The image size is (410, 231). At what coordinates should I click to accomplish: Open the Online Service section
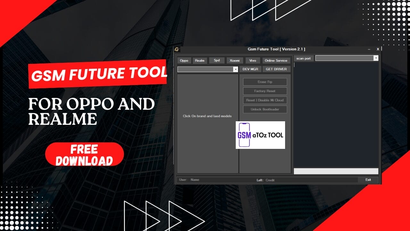(276, 60)
